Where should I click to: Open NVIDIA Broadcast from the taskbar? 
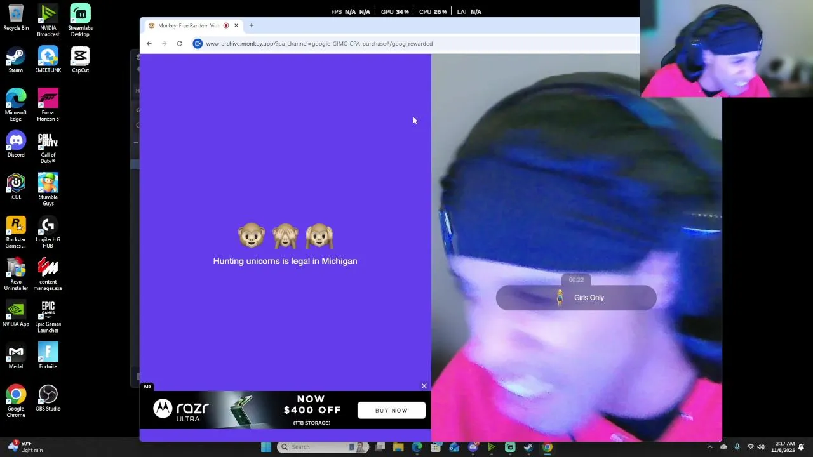pyautogui.click(x=492, y=447)
